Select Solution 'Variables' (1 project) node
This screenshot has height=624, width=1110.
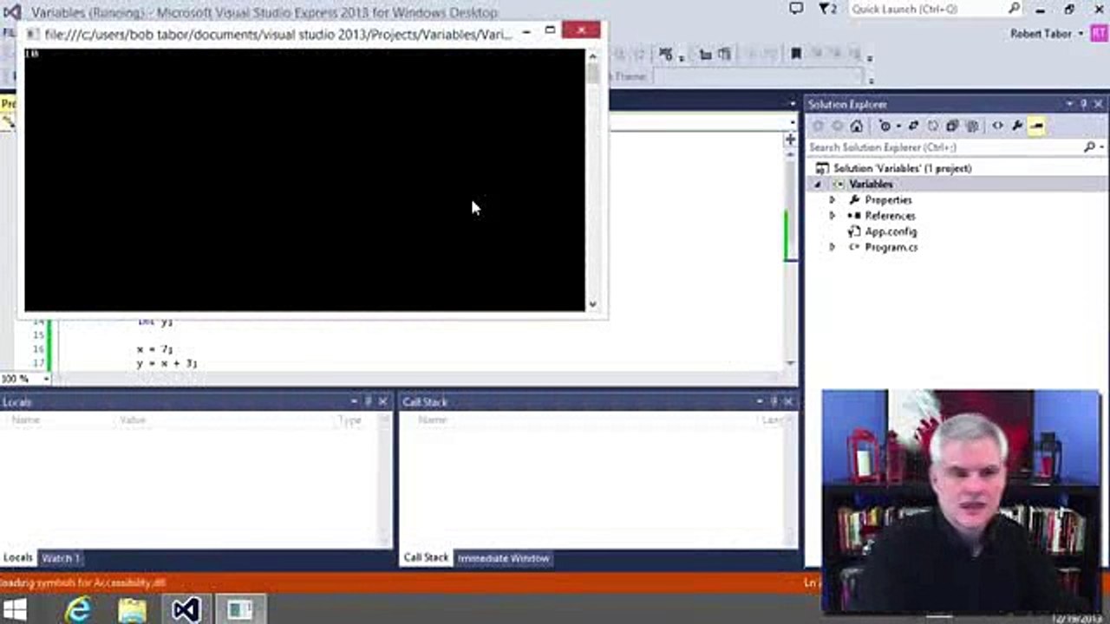click(x=902, y=168)
